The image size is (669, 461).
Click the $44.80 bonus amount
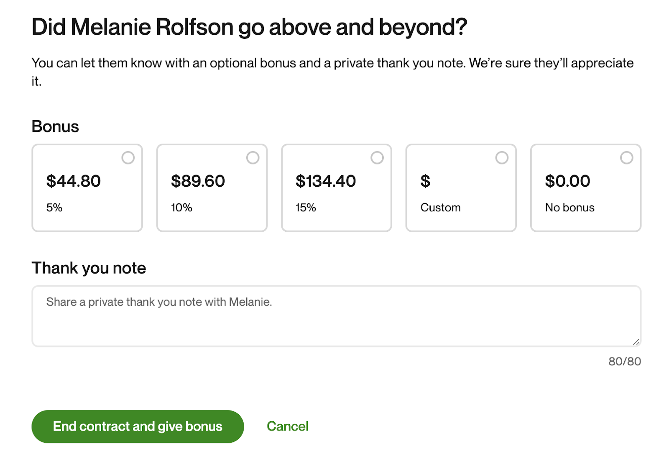click(x=74, y=181)
